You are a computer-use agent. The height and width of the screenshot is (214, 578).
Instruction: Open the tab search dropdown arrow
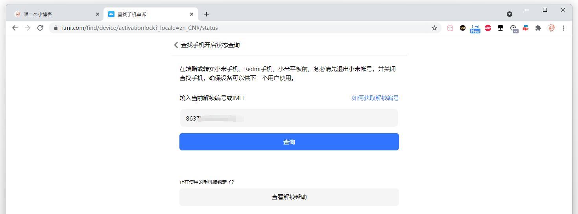point(510,14)
